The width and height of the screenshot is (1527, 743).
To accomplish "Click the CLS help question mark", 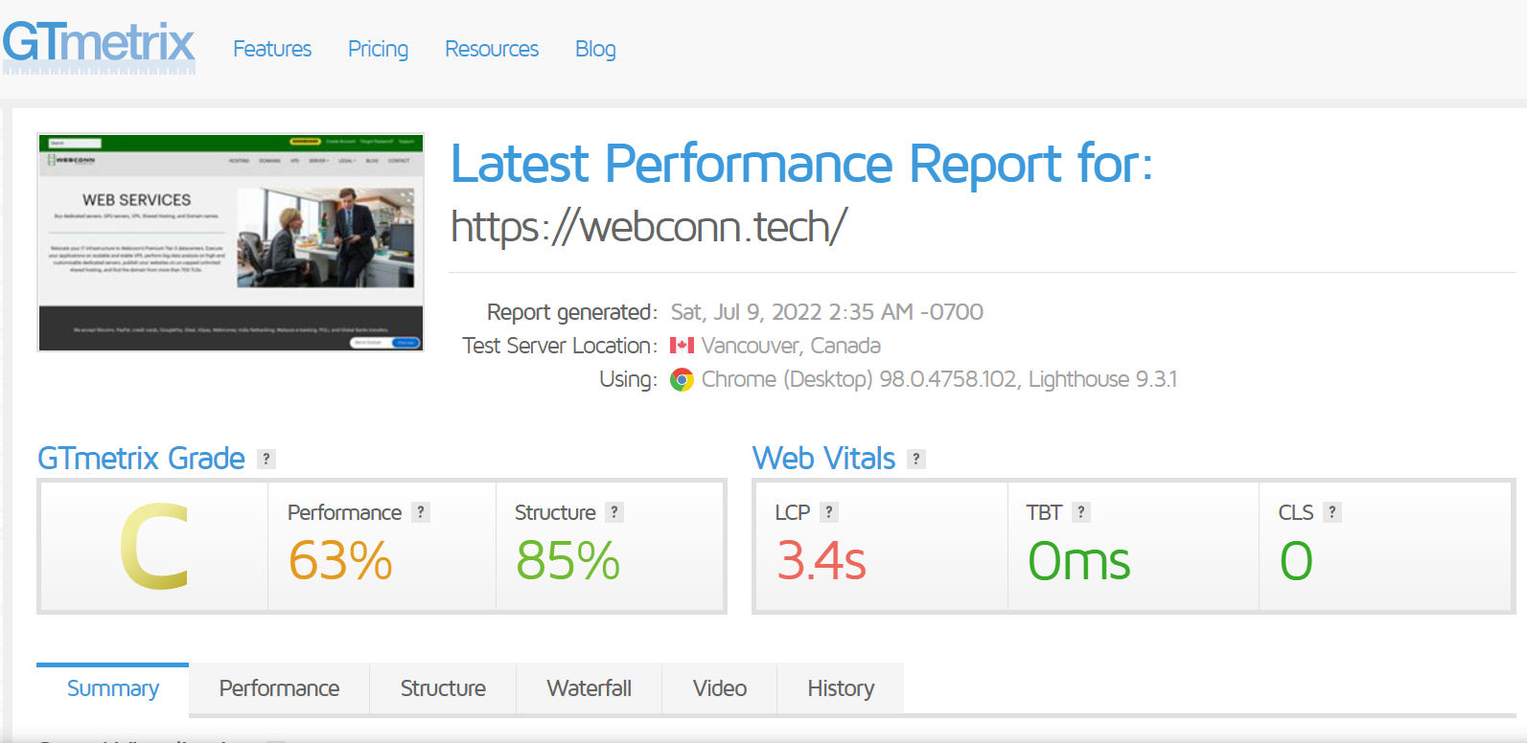I will click(1331, 512).
